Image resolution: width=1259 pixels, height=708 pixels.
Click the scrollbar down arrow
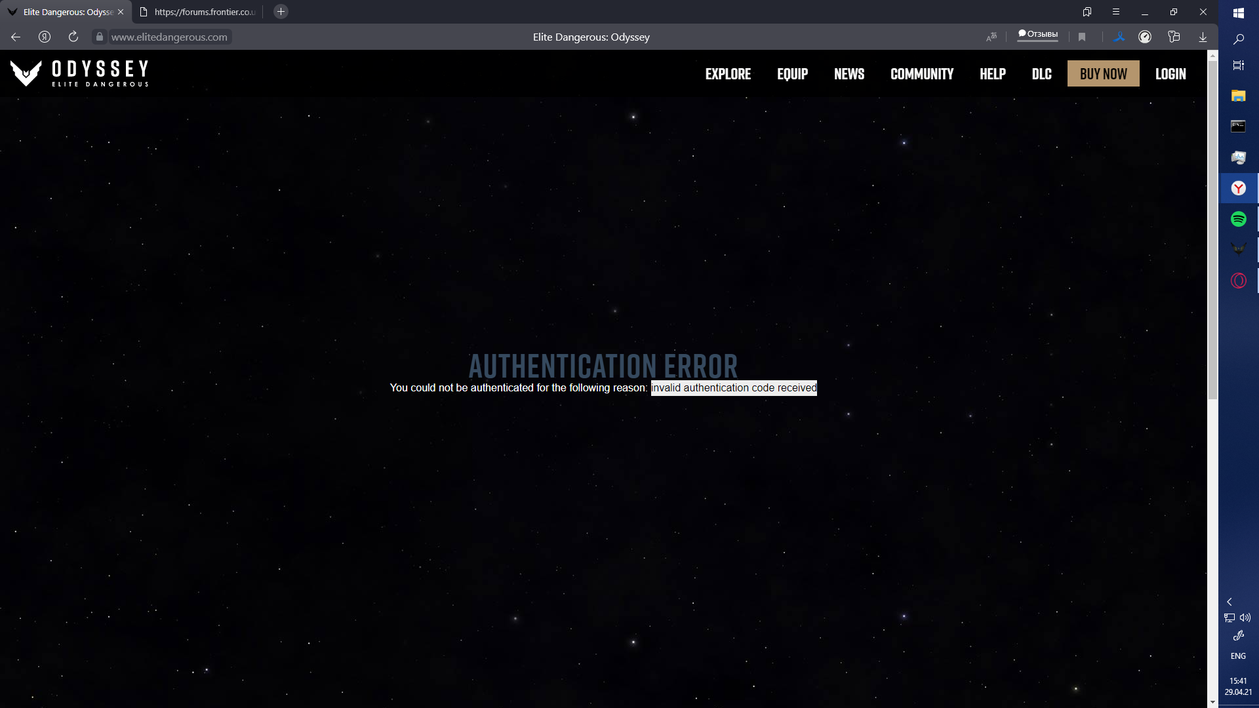coord(1212,702)
